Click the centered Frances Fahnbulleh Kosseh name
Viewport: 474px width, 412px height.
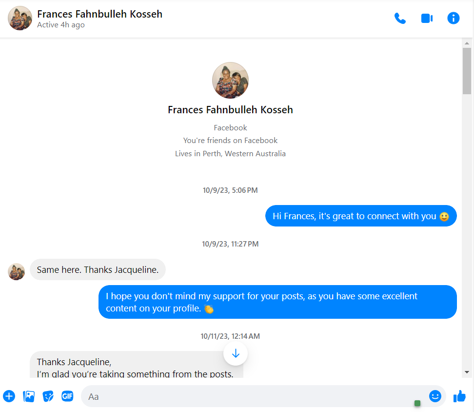tap(230, 109)
